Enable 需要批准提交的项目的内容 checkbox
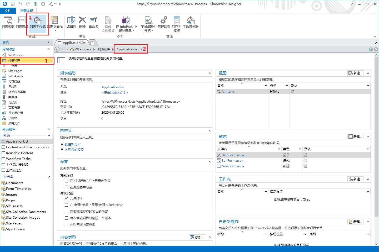Screen dimensions: 379x252 coord(67,212)
